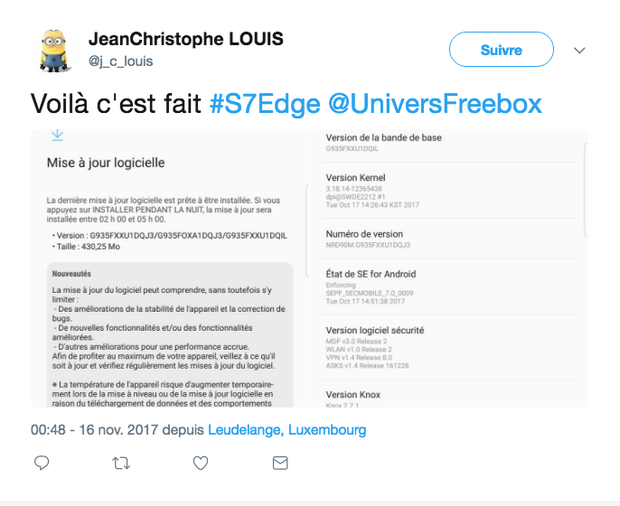Screen dimensions: 620x506
Task: Open the #S7Edge hashtag link
Action: coord(264,104)
